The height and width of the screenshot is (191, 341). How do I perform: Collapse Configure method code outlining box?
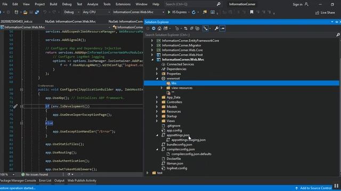pyautogui.click(x=21, y=90)
